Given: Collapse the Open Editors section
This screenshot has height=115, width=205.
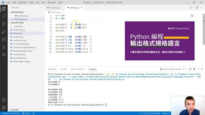Looking at the screenshot, I should 17,12.
